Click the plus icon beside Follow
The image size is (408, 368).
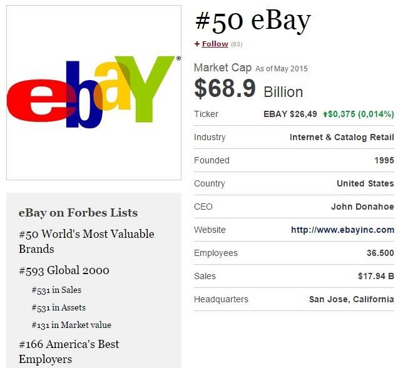point(197,44)
